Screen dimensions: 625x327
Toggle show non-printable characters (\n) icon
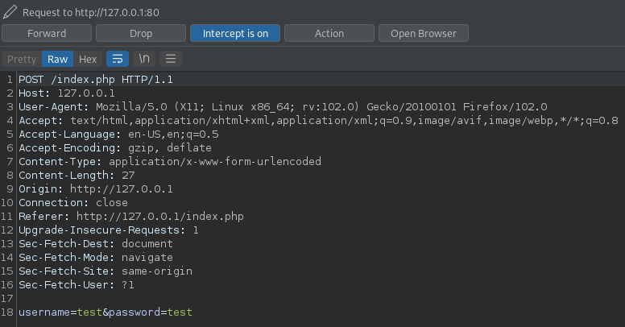144,59
